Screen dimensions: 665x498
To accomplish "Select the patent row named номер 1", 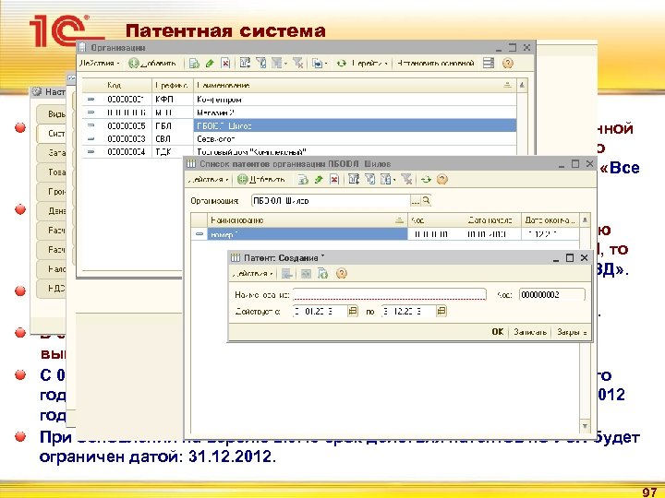I will tap(385, 234).
